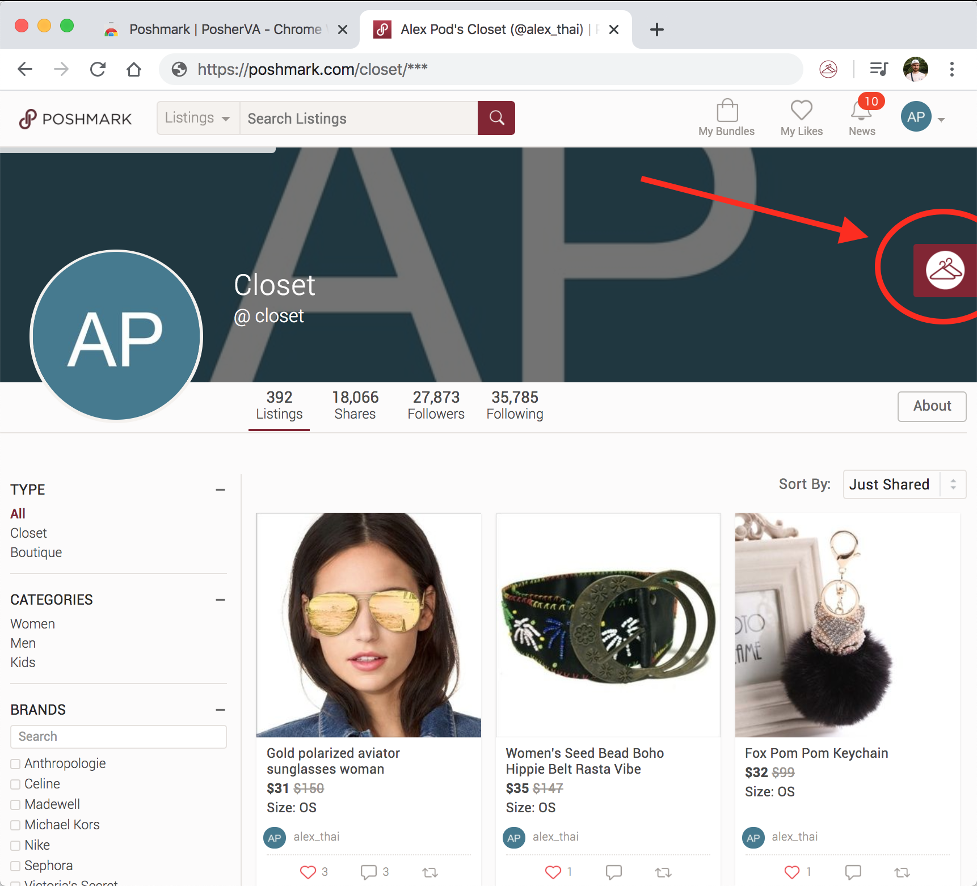Screen dimensions: 977x886
Task: Click the magnifying glass search button
Action: [x=496, y=118]
